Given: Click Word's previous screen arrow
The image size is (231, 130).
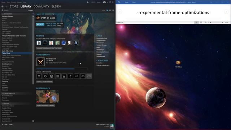Looking at the screenshot, I should [x=120, y=12].
